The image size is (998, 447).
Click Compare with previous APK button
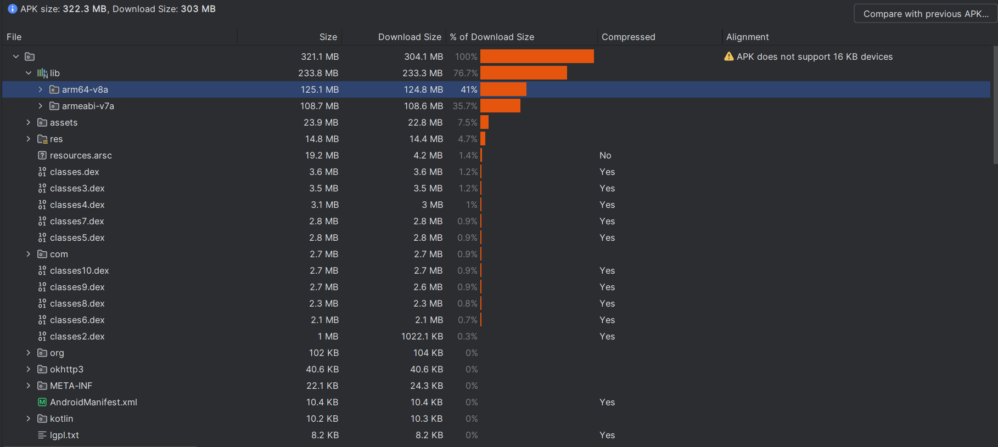tap(926, 14)
